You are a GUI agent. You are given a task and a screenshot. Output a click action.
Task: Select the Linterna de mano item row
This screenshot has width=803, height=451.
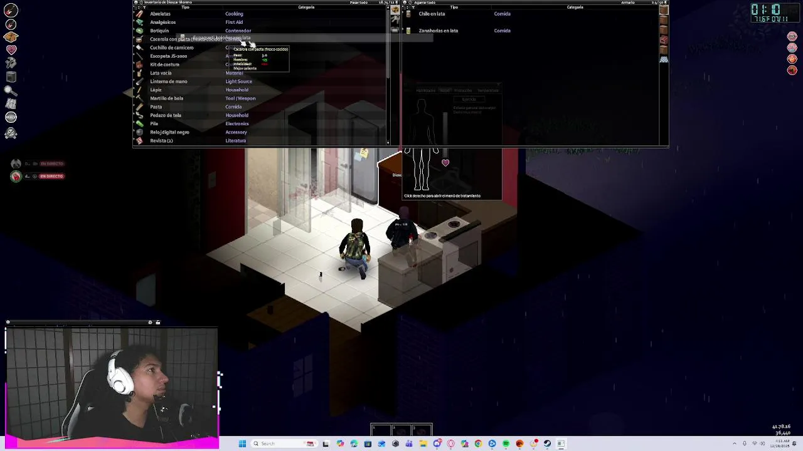point(260,81)
